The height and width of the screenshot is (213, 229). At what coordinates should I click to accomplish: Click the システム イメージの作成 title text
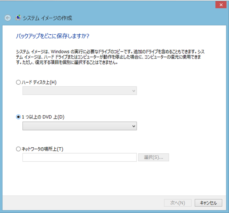[x=47, y=18]
